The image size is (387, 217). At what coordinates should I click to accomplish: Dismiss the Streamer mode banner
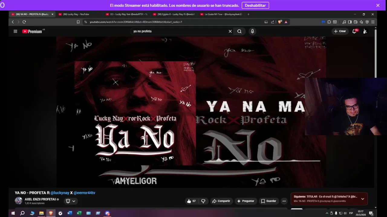coord(378,5)
